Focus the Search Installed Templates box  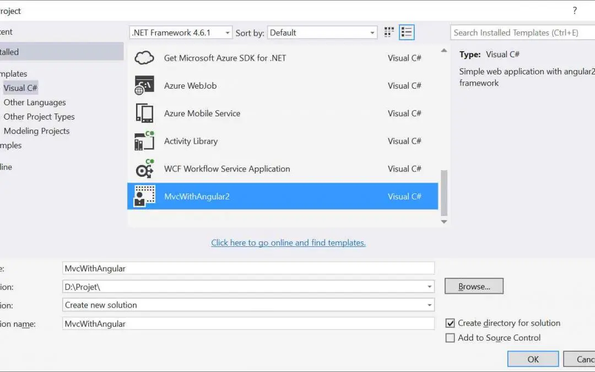522,33
